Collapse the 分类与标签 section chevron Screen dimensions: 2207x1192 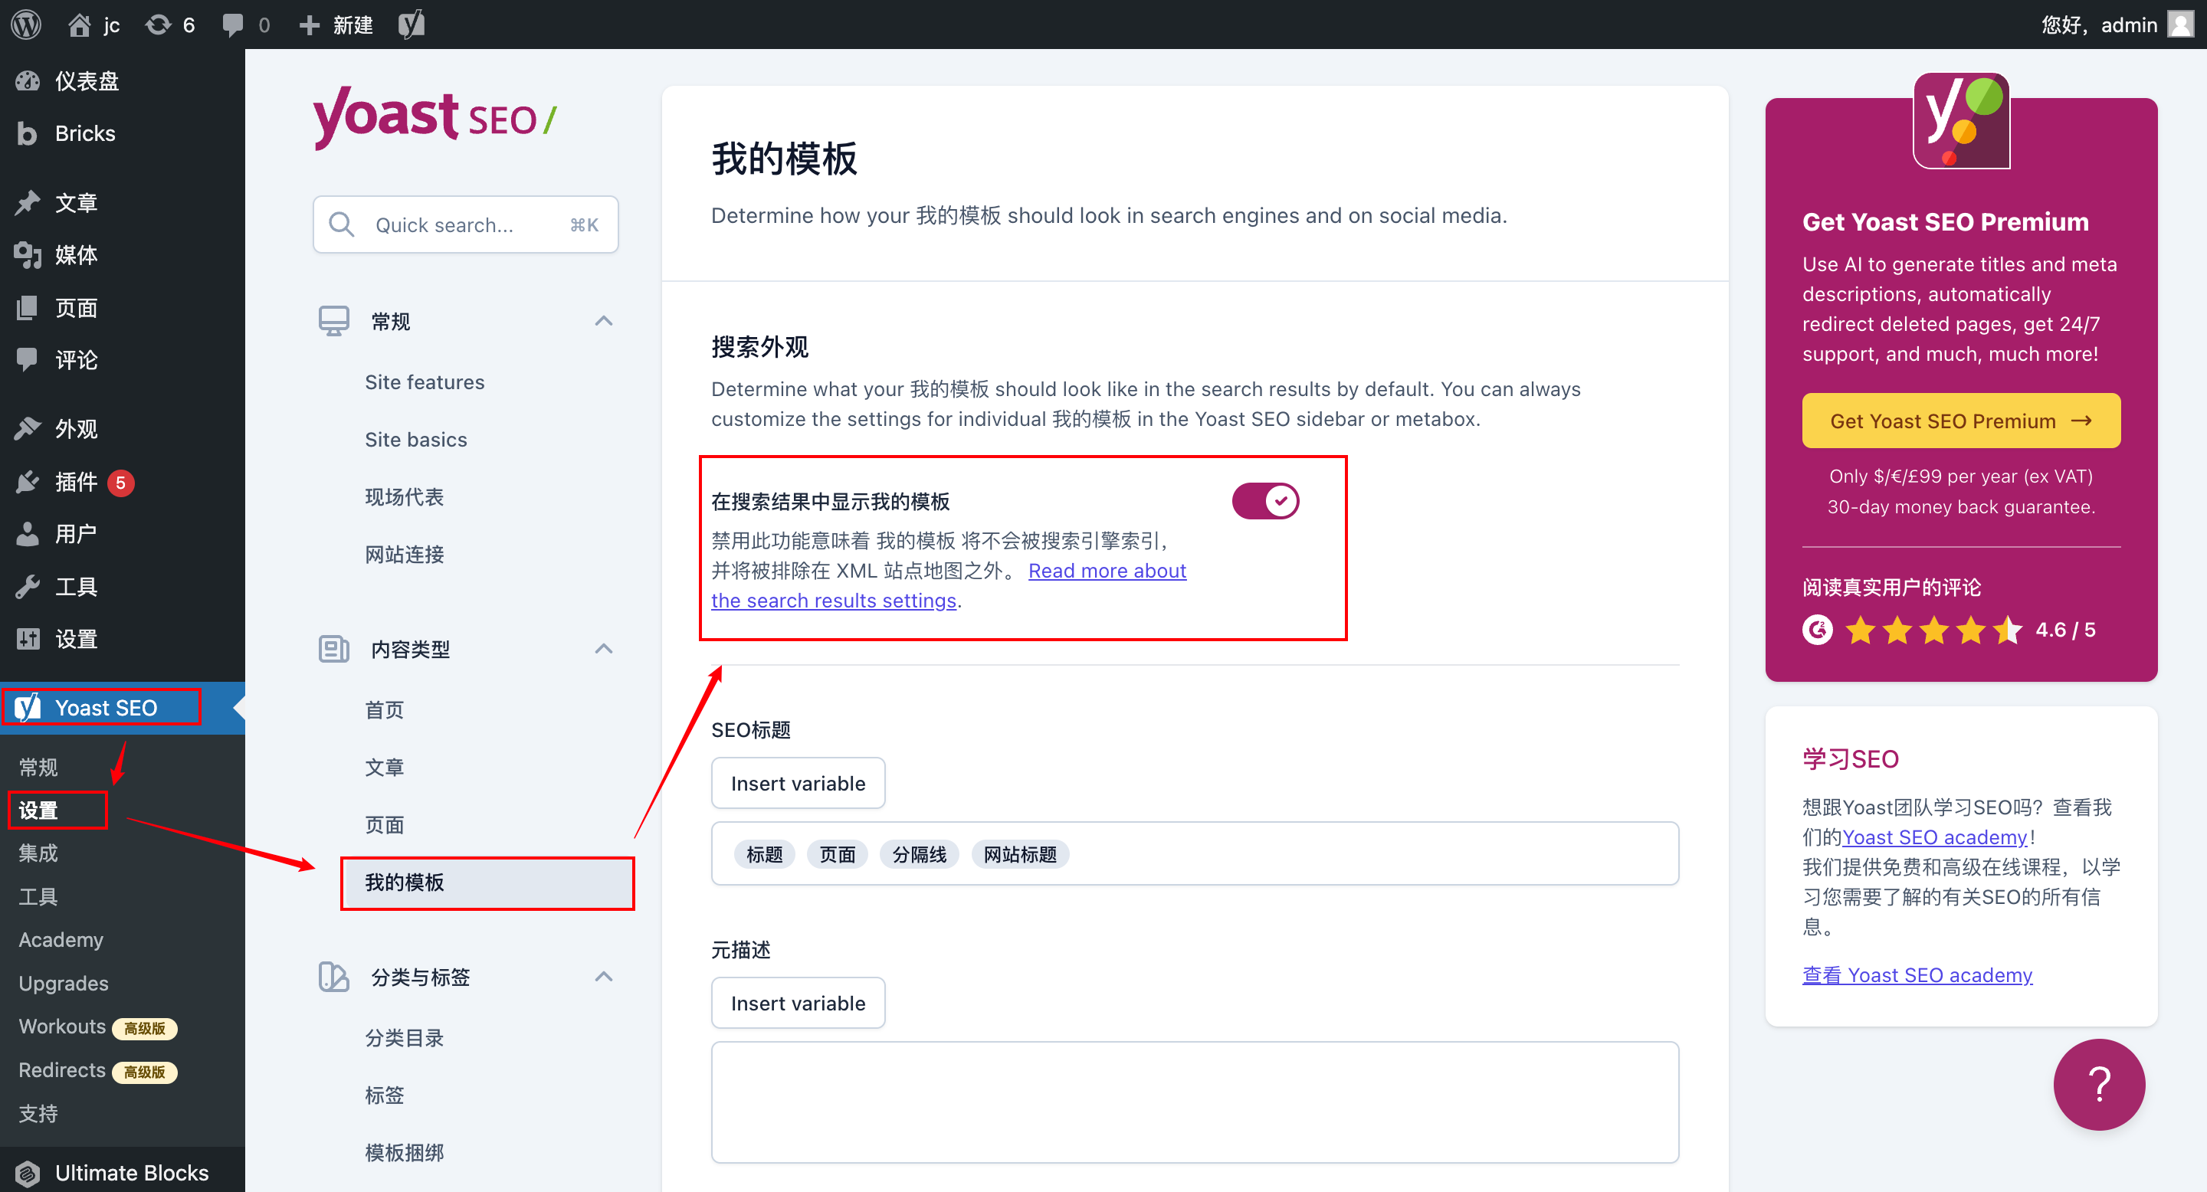tap(603, 977)
